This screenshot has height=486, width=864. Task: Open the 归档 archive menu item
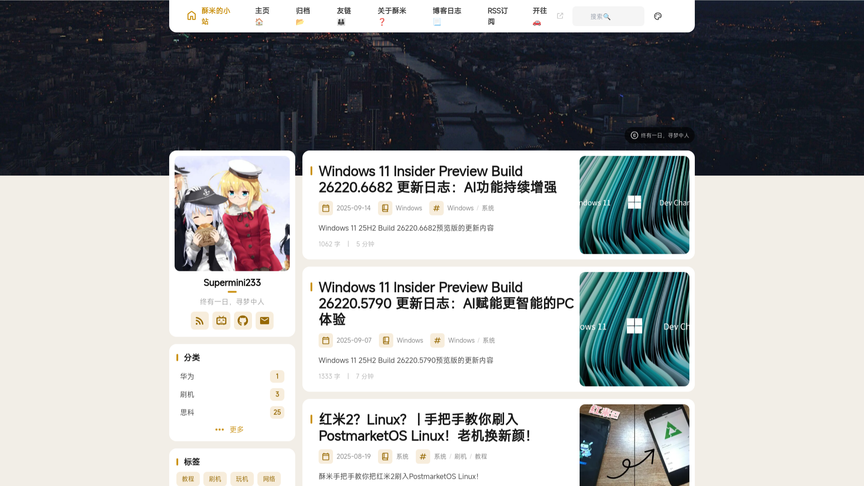(x=303, y=16)
